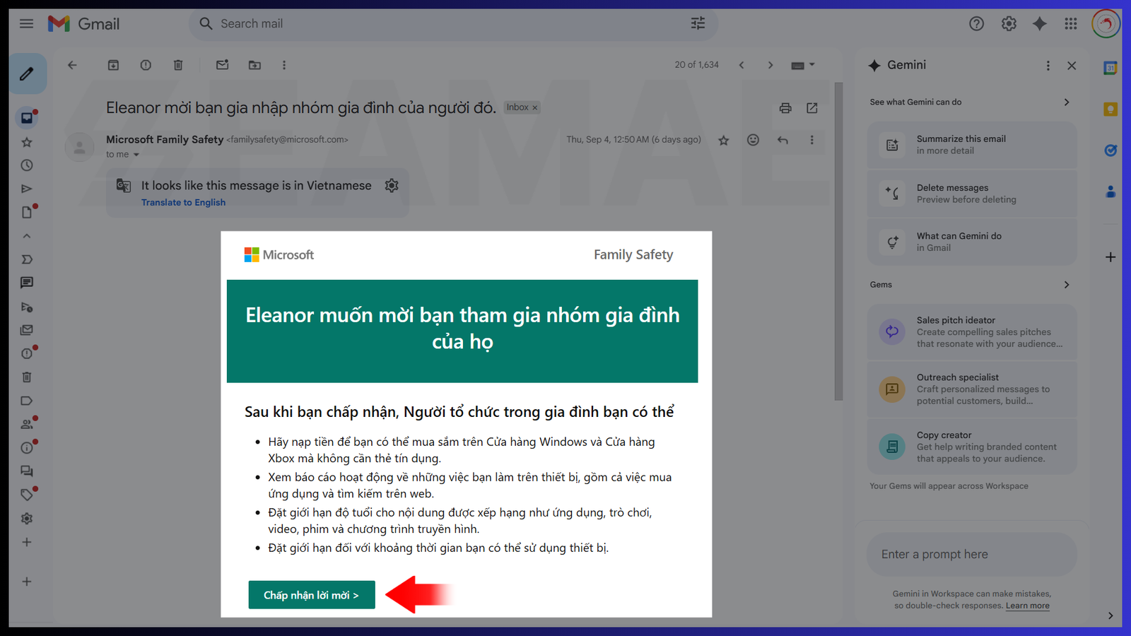Click the Search mail field
The height and width of the screenshot is (636, 1131).
pyautogui.click(x=452, y=24)
